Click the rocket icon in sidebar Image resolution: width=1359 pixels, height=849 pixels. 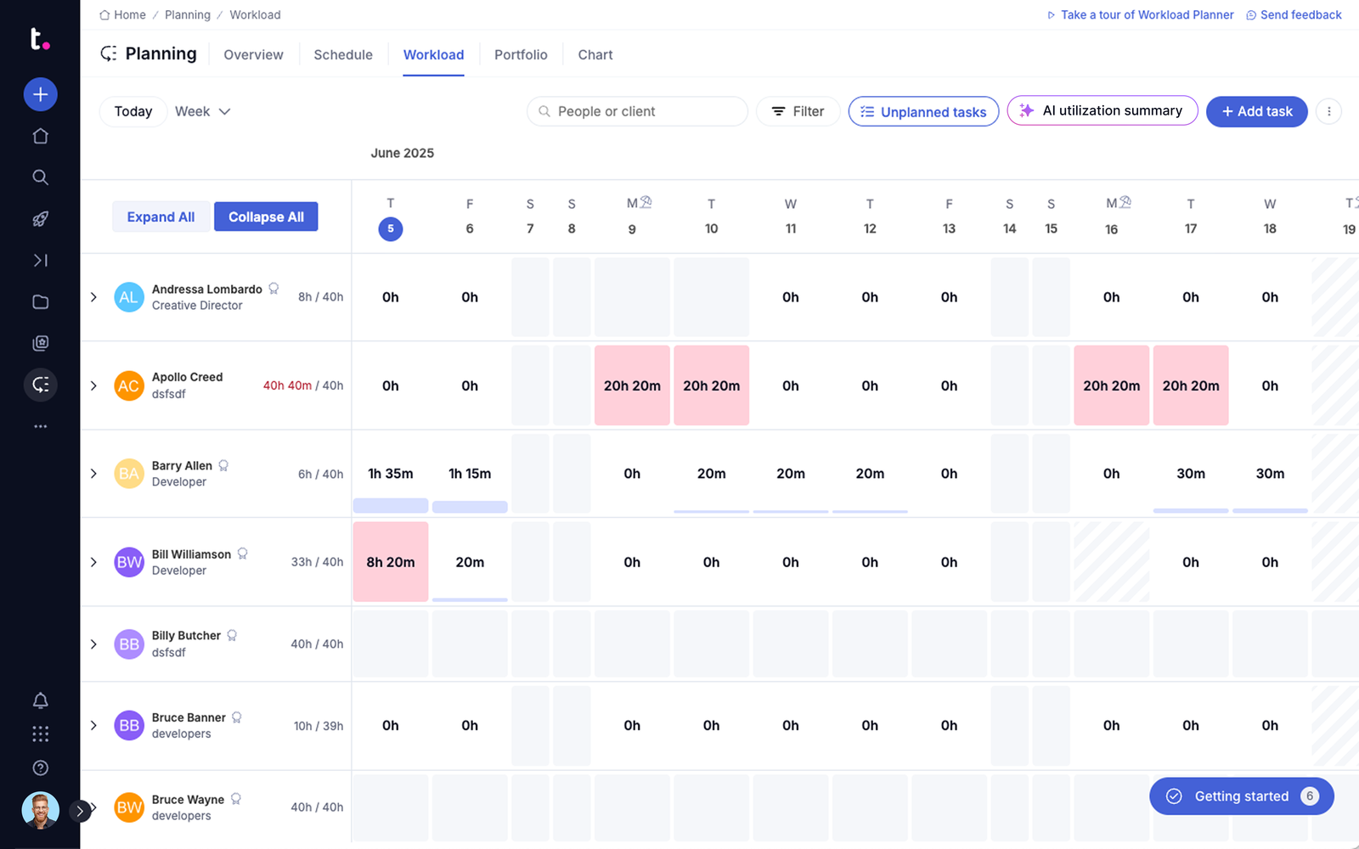point(40,219)
